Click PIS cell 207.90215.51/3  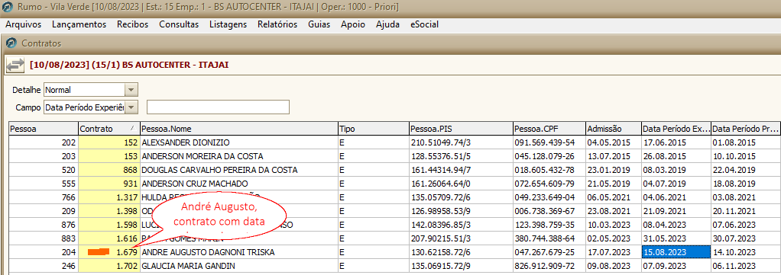tap(461, 238)
